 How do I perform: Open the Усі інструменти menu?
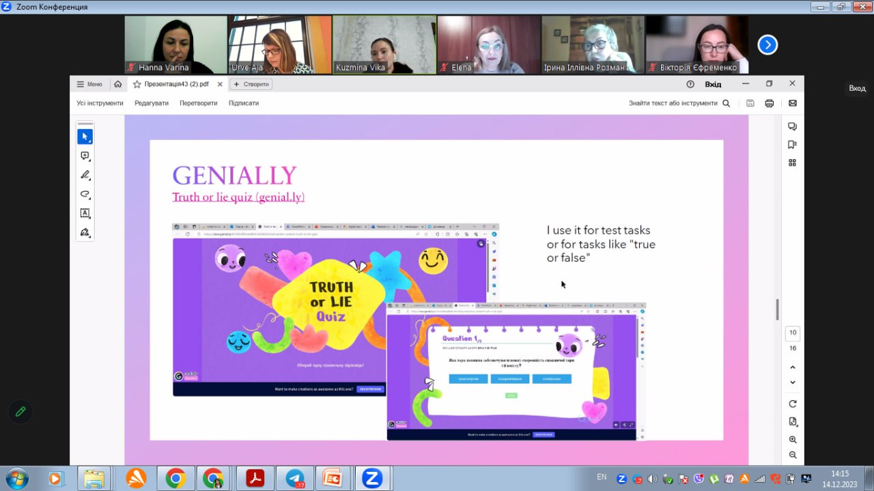(100, 103)
